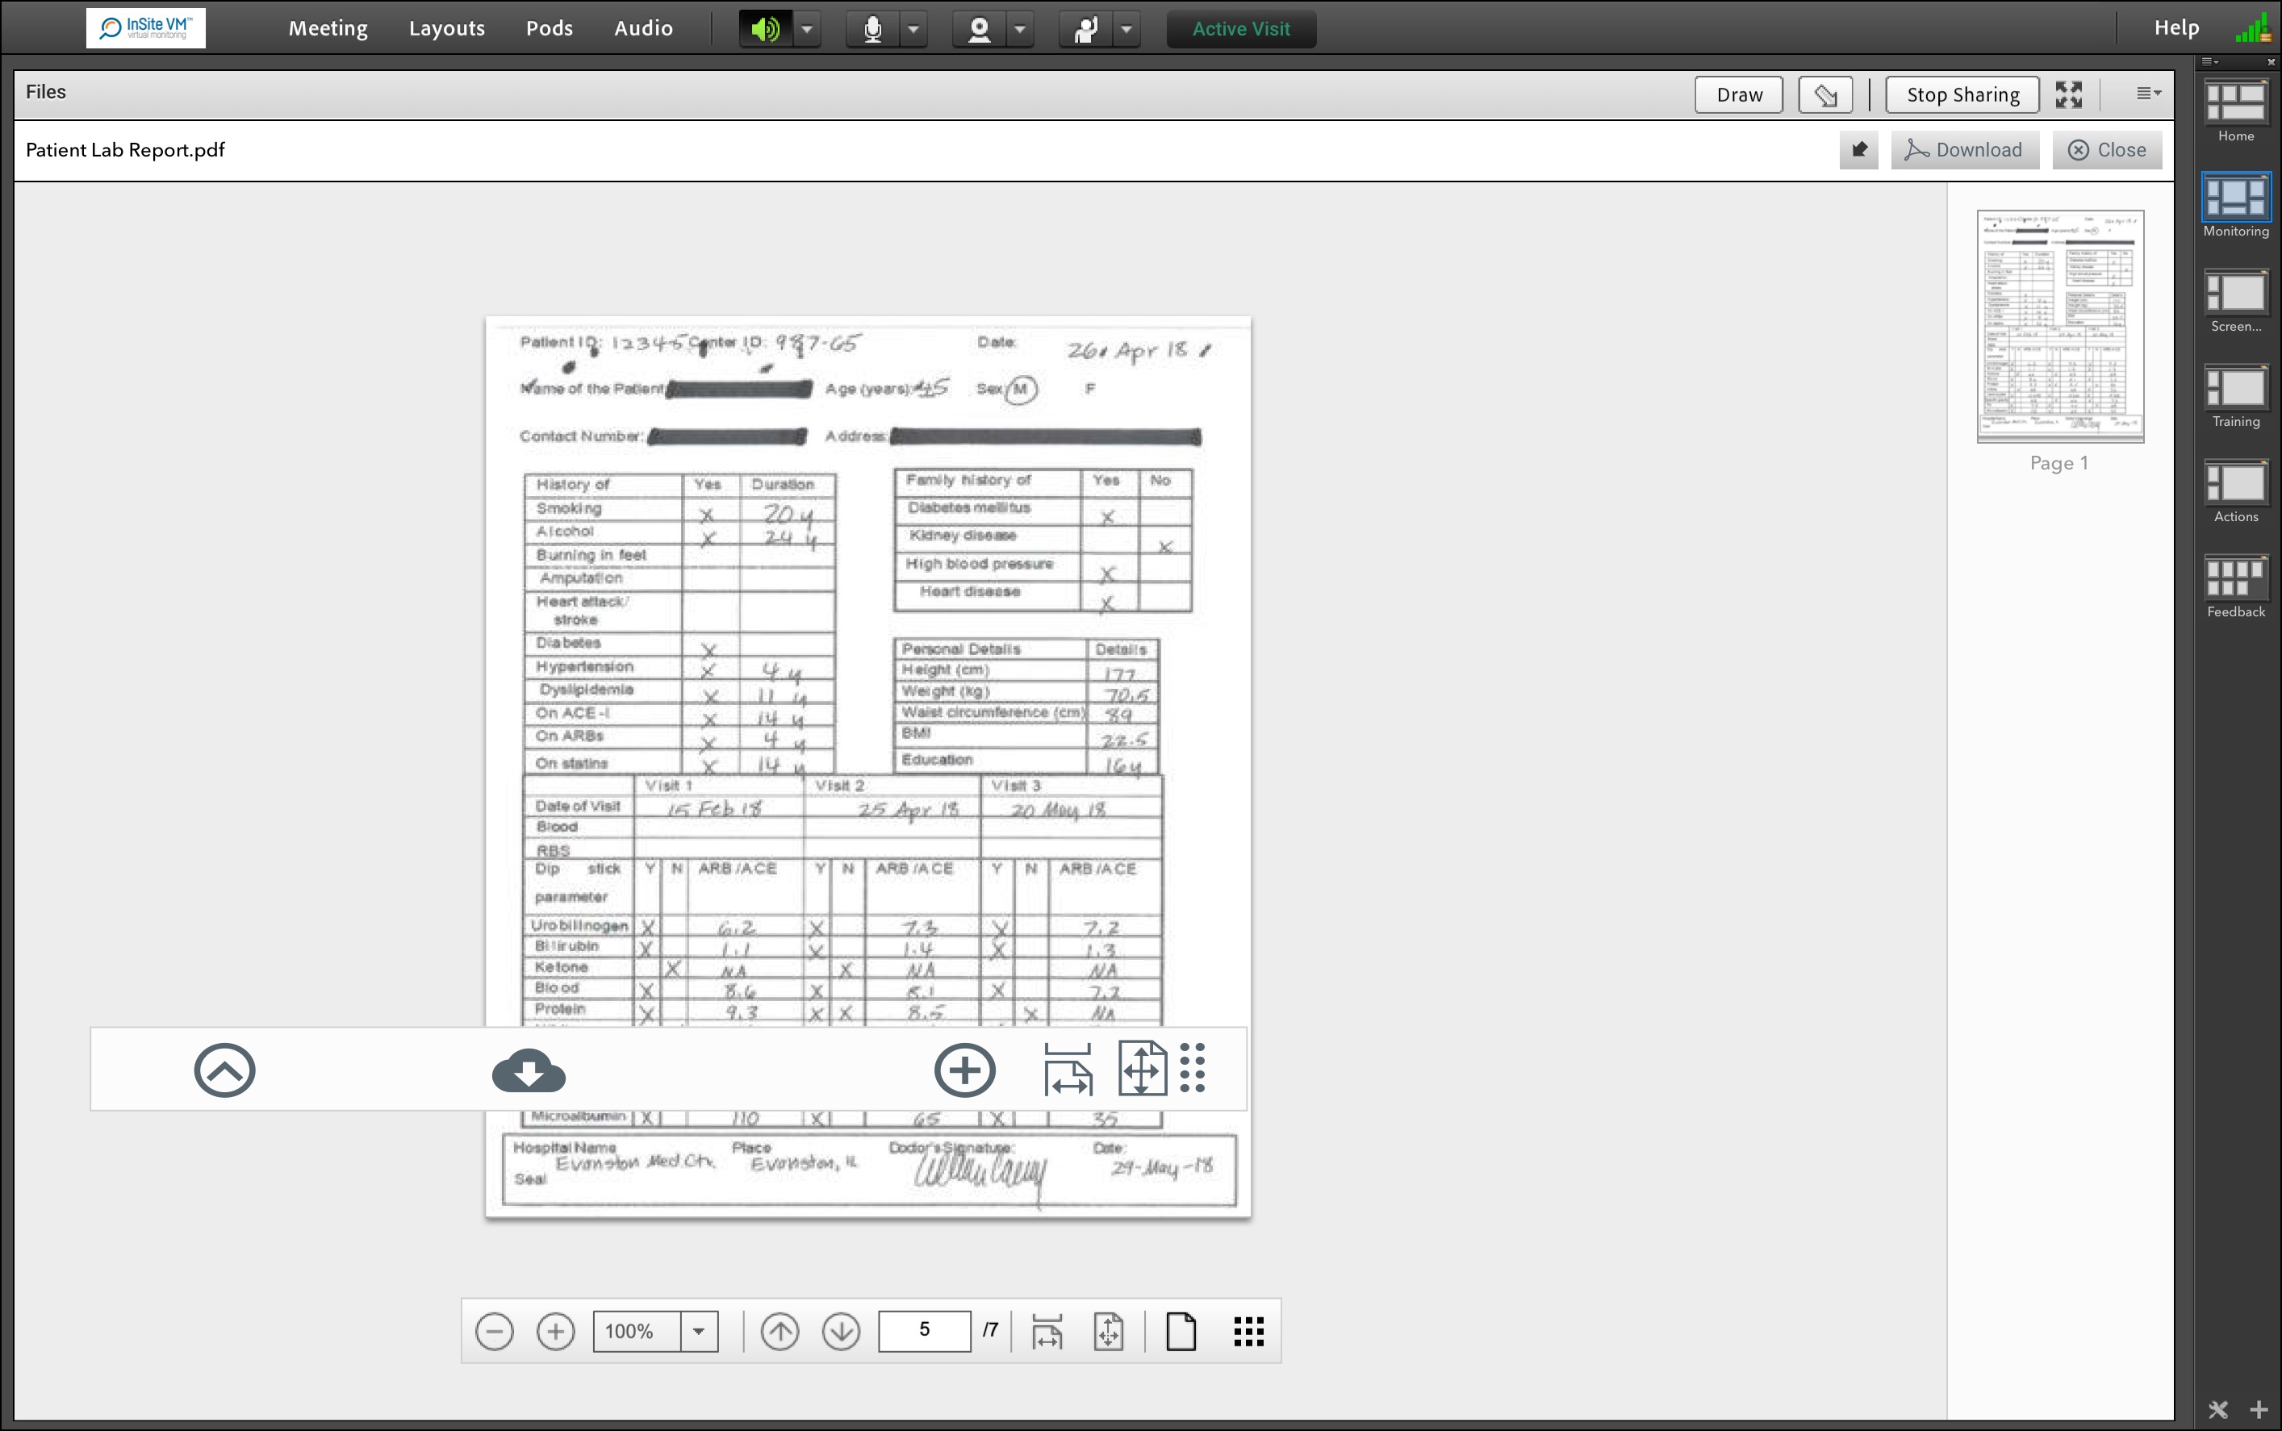This screenshot has height=1431, width=2282.
Task: Switch to the Training layout
Action: (x=2236, y=397)
